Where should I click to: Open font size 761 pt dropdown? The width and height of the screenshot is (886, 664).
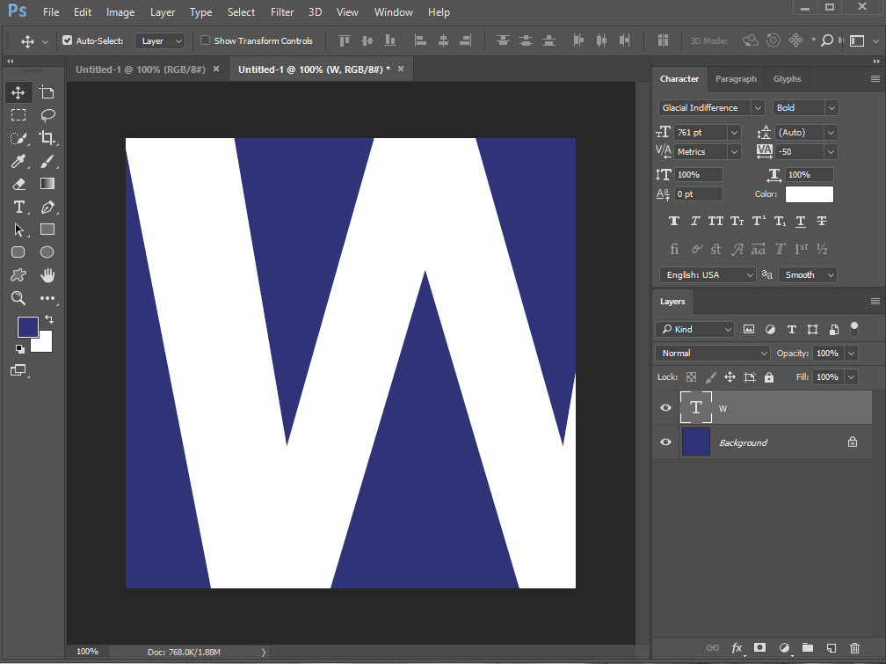pyautogui.click(x=734, y=132)
